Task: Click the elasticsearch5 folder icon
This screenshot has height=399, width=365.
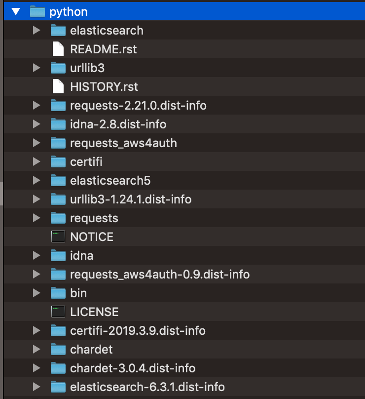Action: pyautogui.click(x=58, y=180)
